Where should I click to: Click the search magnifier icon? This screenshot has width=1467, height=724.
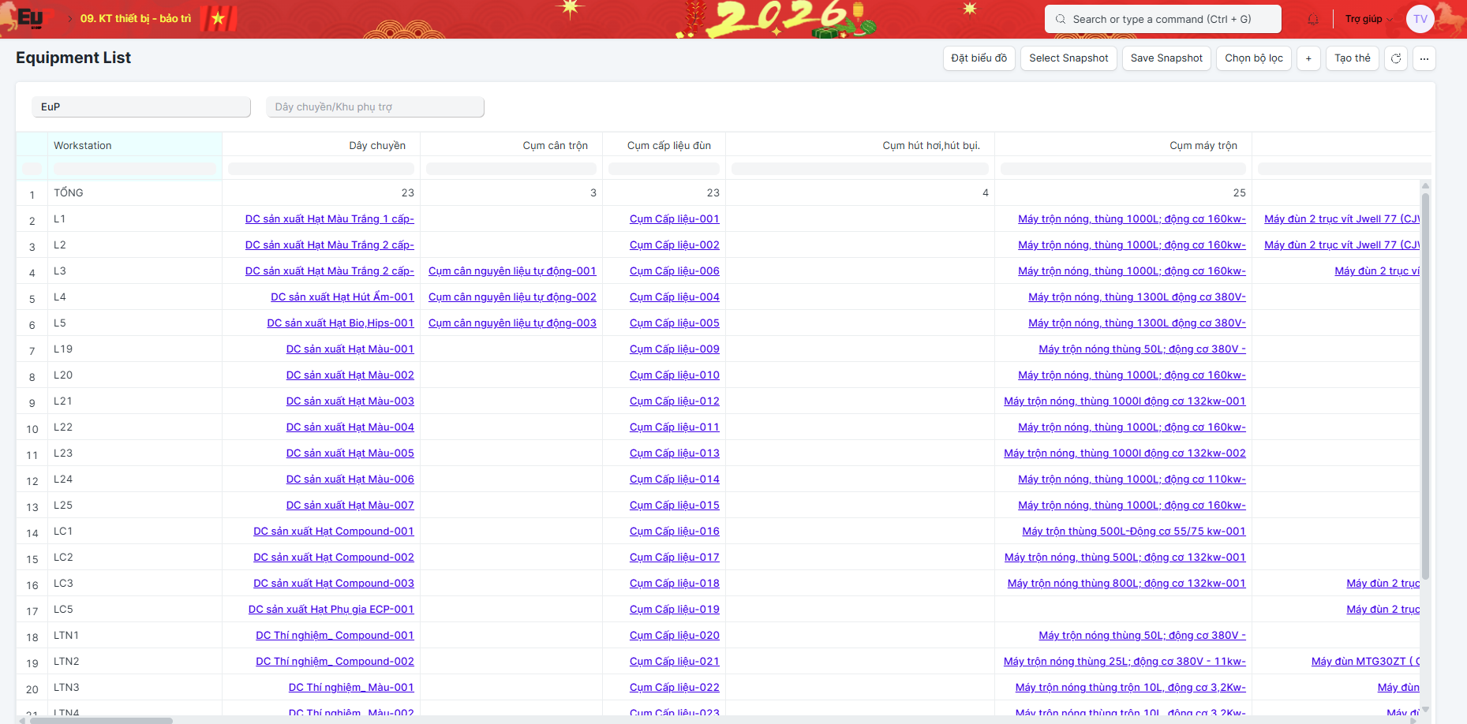click(x=1061, y=19)
